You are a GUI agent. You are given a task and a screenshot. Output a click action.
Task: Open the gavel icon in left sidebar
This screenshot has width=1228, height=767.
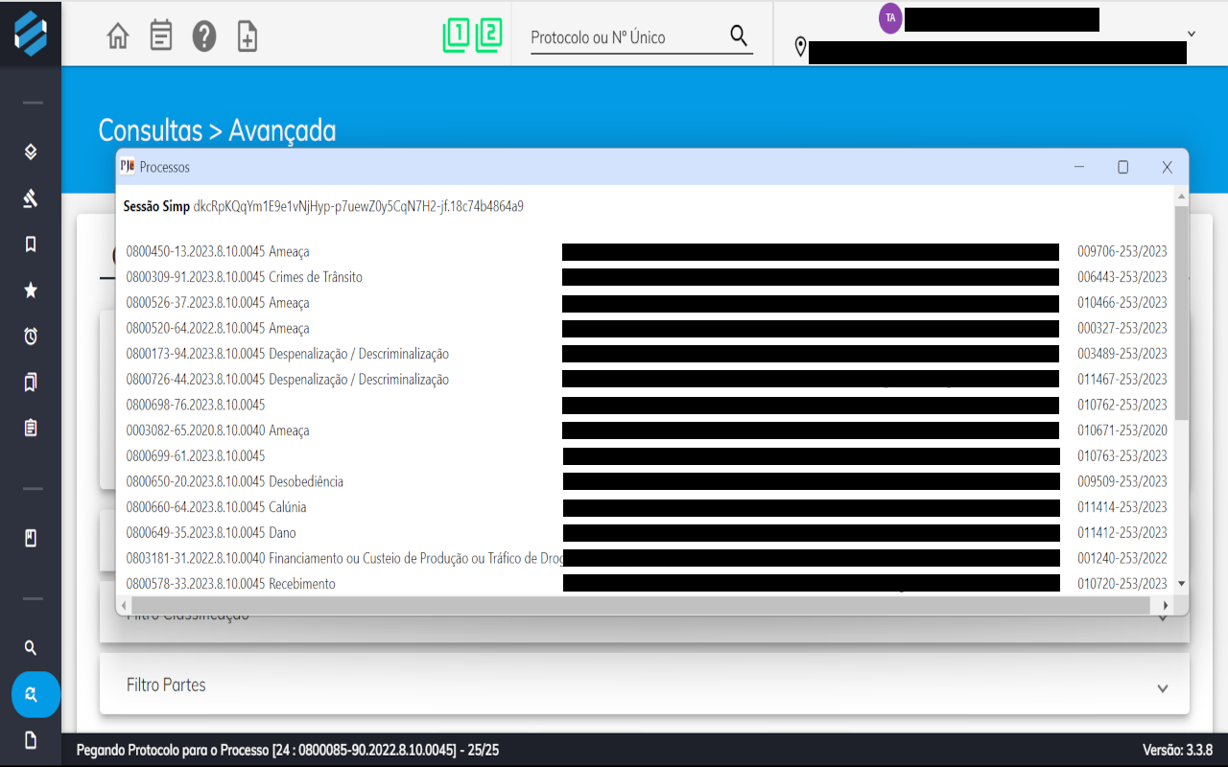[31, 198]
